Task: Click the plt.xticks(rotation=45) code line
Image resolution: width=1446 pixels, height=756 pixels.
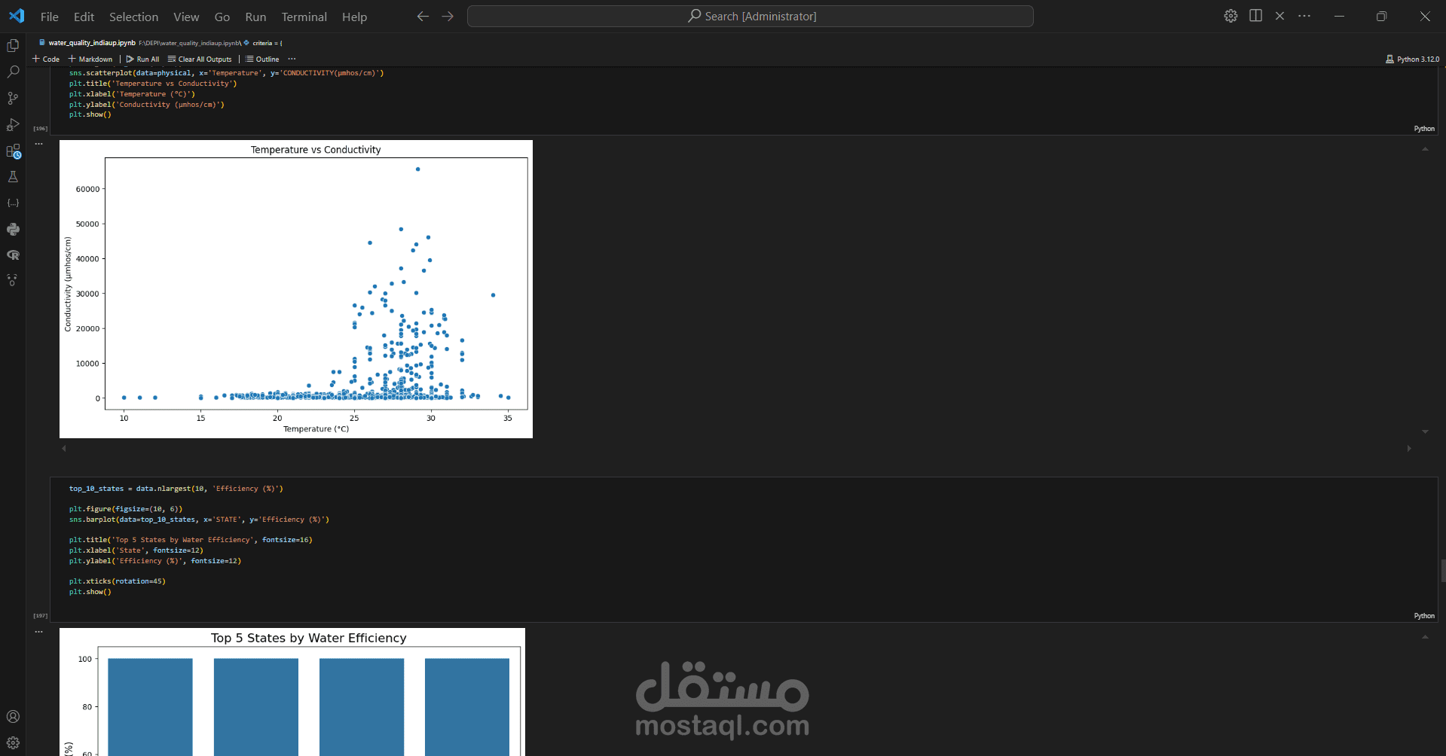Action: tap(118, 581)
